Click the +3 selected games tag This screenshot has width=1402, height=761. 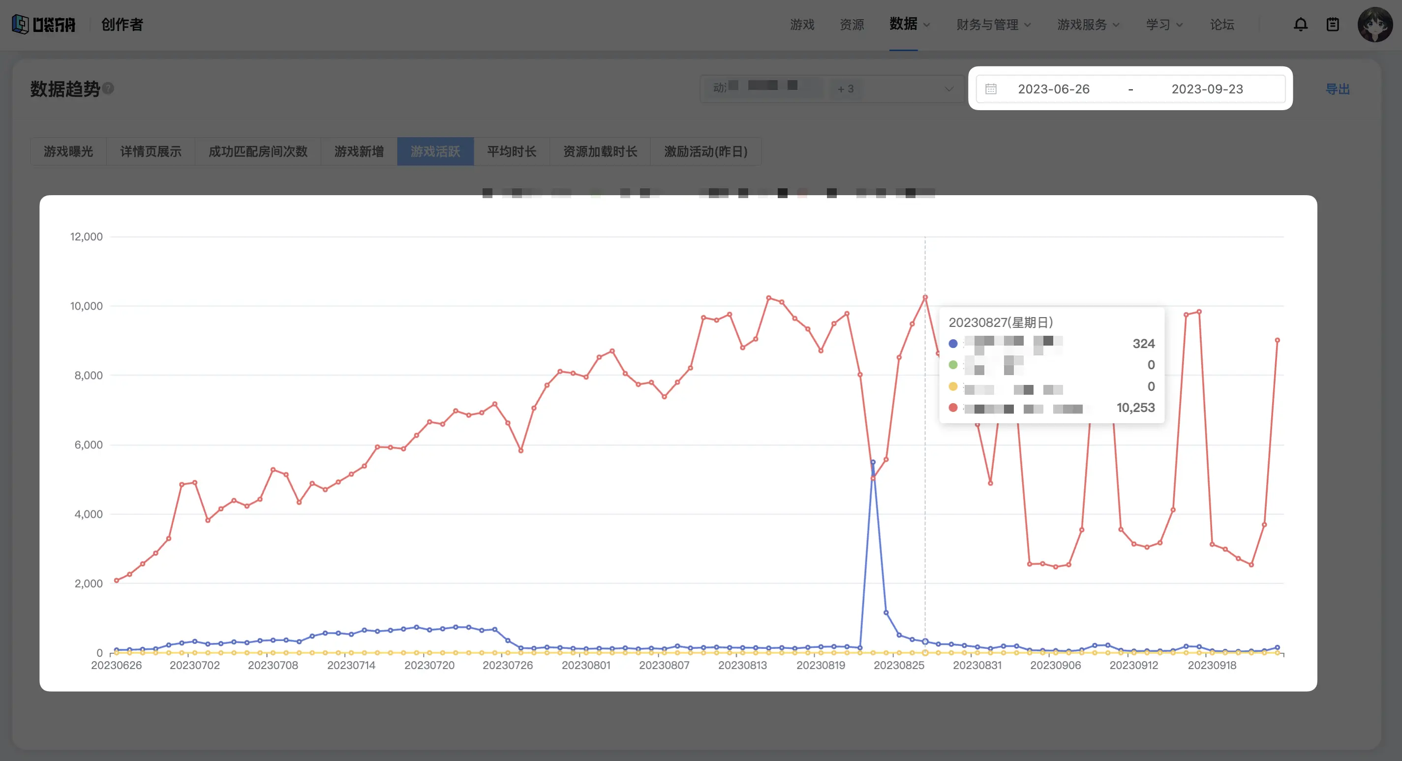tap(845, 88)
